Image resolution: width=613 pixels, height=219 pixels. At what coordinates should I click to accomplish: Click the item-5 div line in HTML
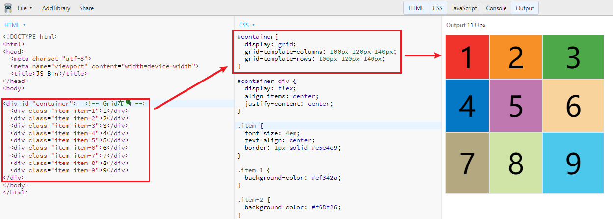click(x=69, y=140)
